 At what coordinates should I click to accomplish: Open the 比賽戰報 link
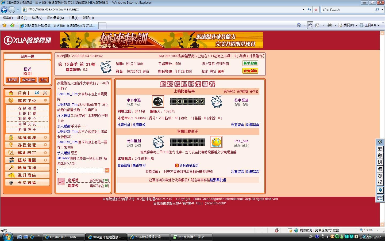(x=139, y=125)
